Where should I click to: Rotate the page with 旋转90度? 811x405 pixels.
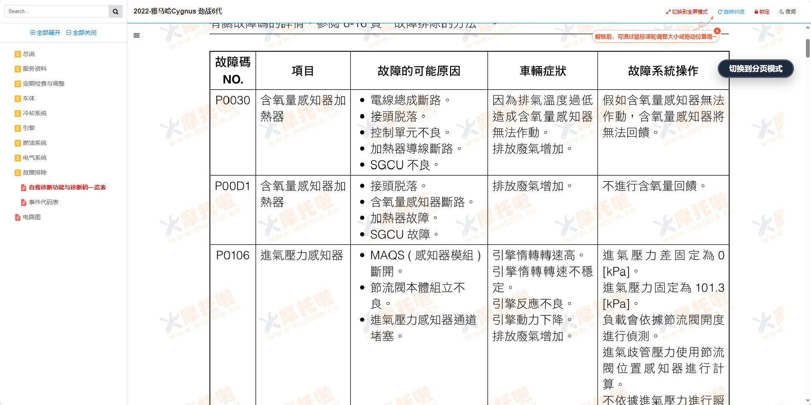731,12
